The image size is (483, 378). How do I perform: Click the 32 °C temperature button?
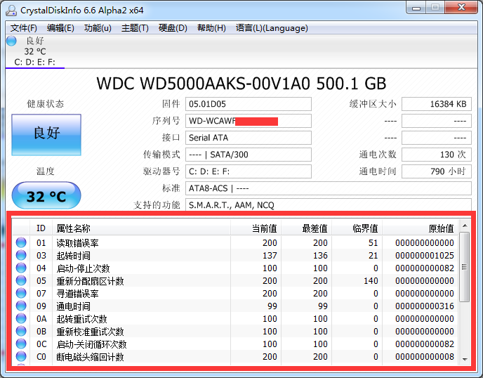(46, 195)
